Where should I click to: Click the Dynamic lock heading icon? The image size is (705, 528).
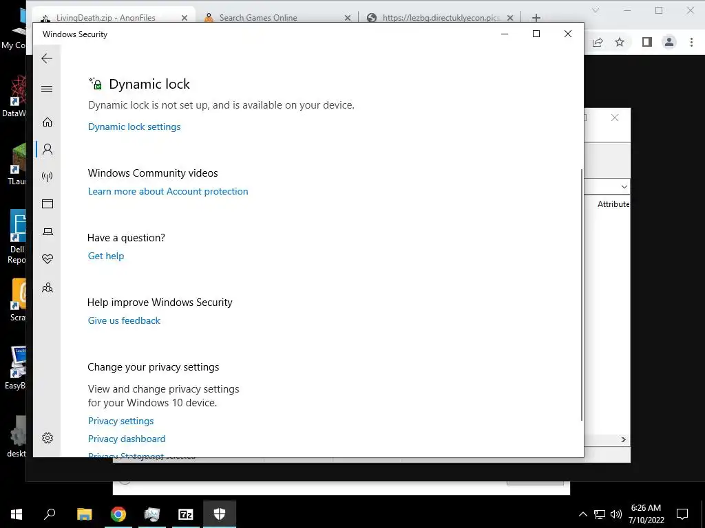[x=95, y=83]
